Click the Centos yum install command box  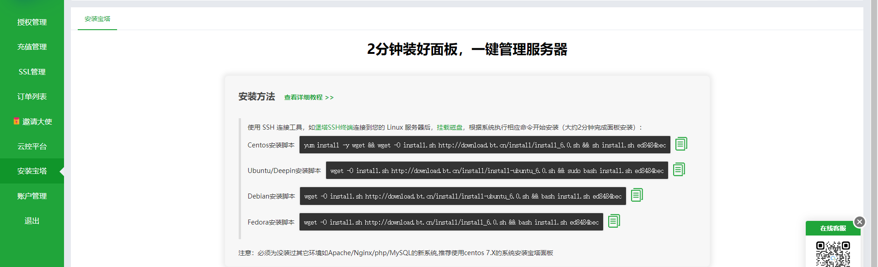pyautogui.click(x=485, y=145)
